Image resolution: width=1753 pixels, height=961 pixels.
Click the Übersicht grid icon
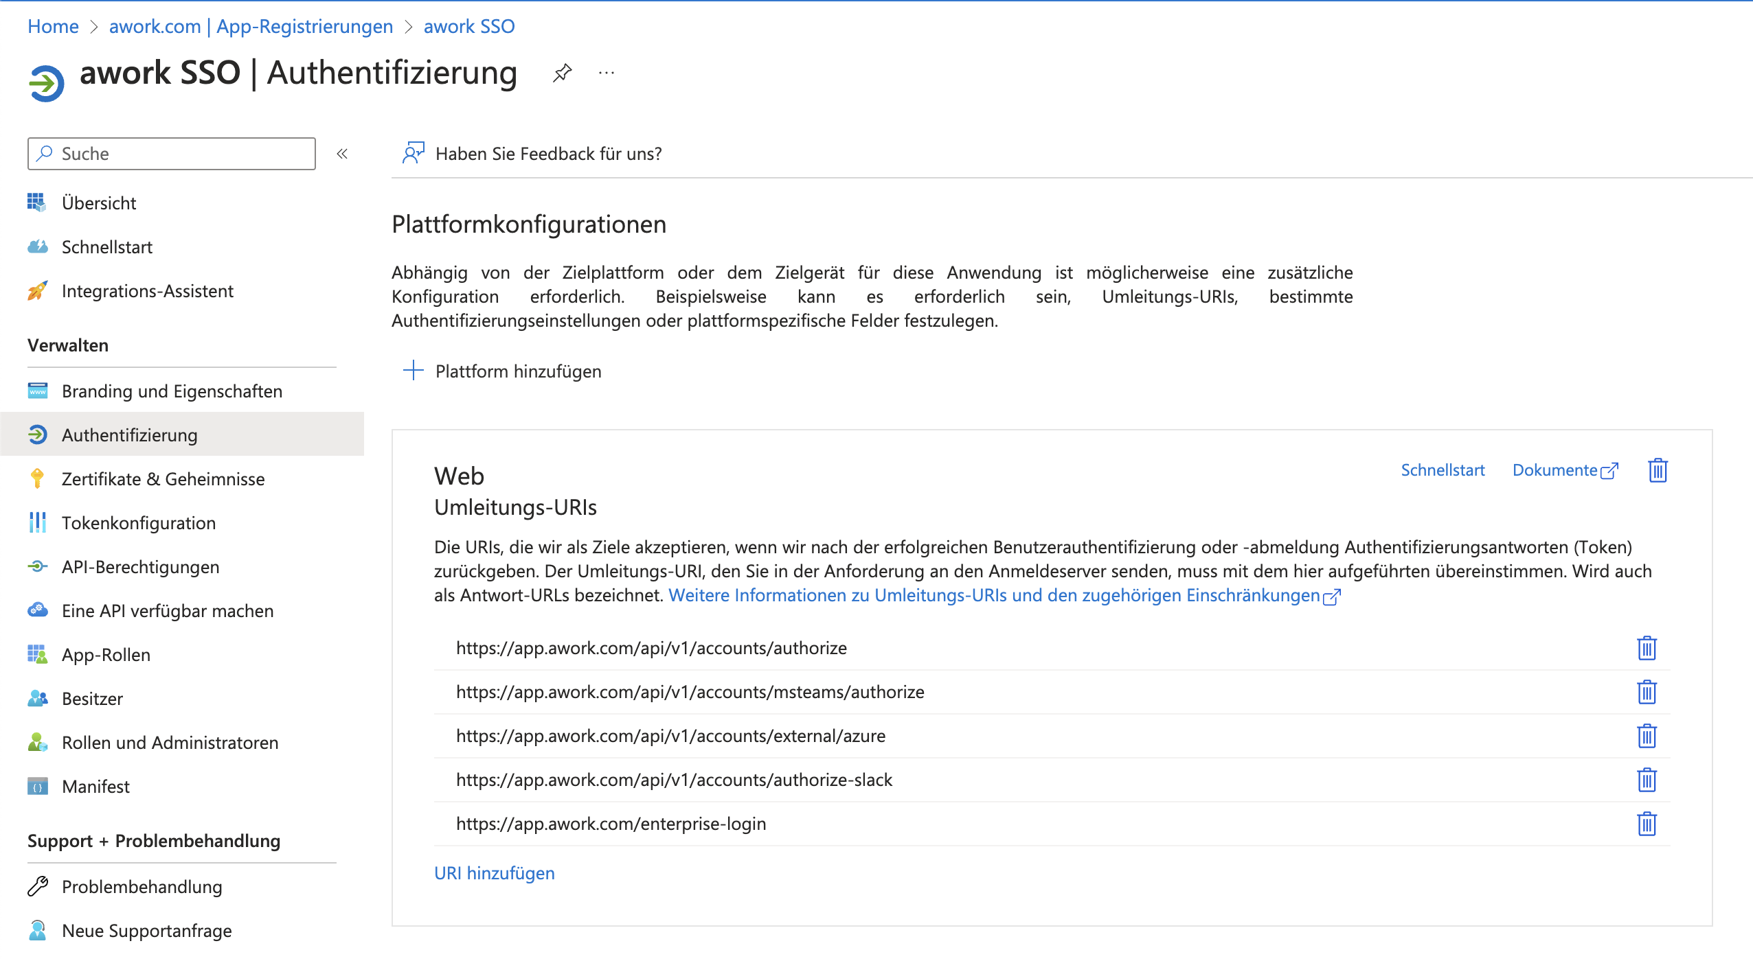pyautogui.click(x=36, y=202)
